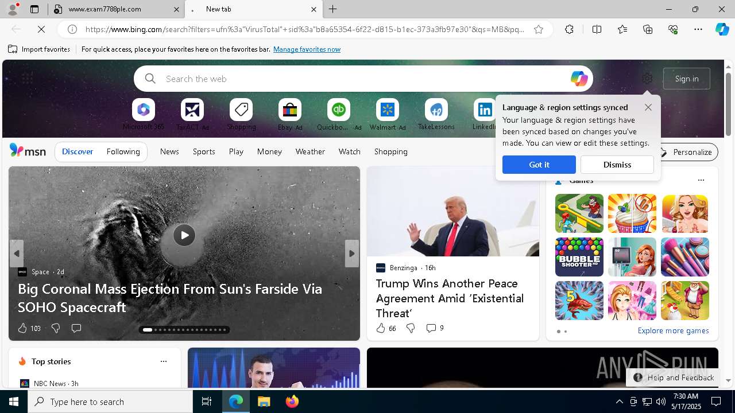Screen dimensions: 735x413
Task: Open a new browser tab
Action: (333, 9)
